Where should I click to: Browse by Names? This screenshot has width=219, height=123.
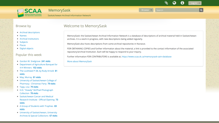click(x=23, y=36)
